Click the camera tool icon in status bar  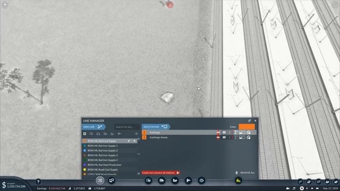(288, 189)
